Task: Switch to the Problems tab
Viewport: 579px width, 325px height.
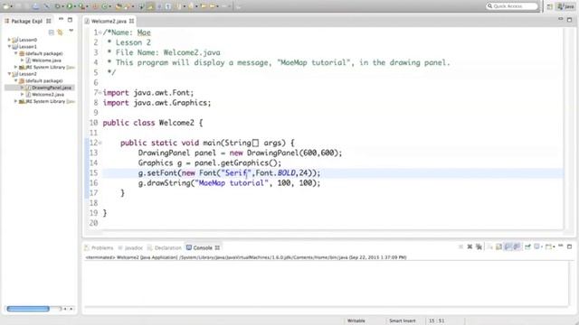Action: (x=99, y=247)
